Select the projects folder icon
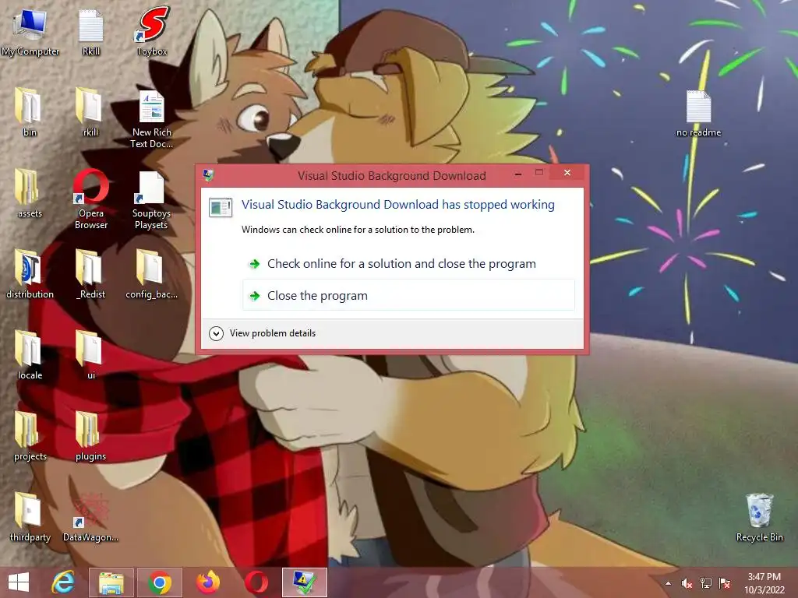 click(x=30, y=436)
